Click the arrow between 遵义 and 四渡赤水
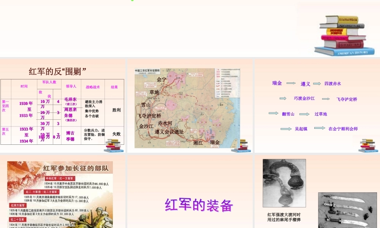The width and height of the screenshot is (380, 228). 317,84
